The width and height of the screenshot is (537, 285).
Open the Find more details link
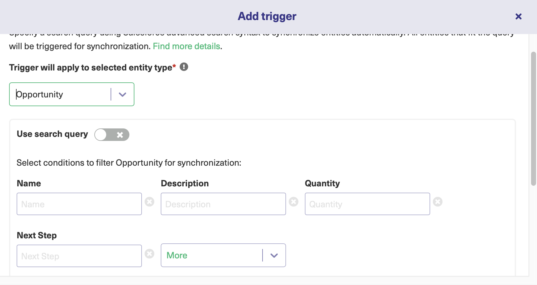tap(186, 46)
